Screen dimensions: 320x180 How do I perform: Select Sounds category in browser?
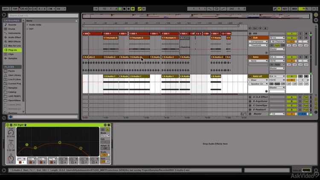tap(12, 25)
